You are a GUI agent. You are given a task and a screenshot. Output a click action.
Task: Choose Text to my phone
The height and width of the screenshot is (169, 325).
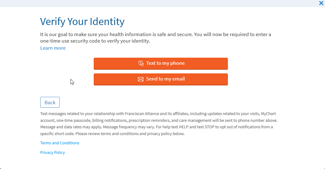point(161,64)
